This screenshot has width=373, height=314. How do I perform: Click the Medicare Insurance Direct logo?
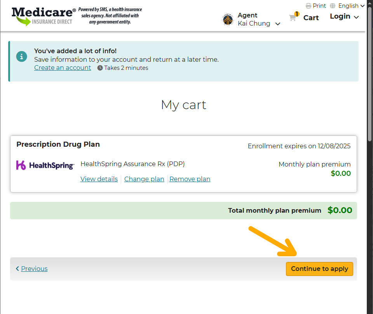click(44, 16)
